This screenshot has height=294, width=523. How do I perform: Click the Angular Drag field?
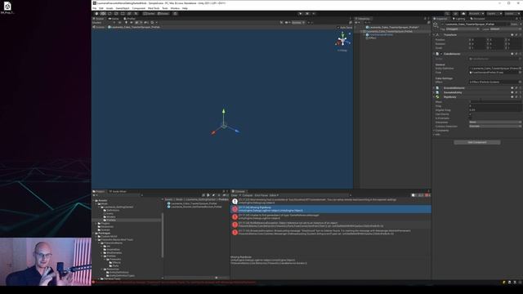[x=495, y=110]
